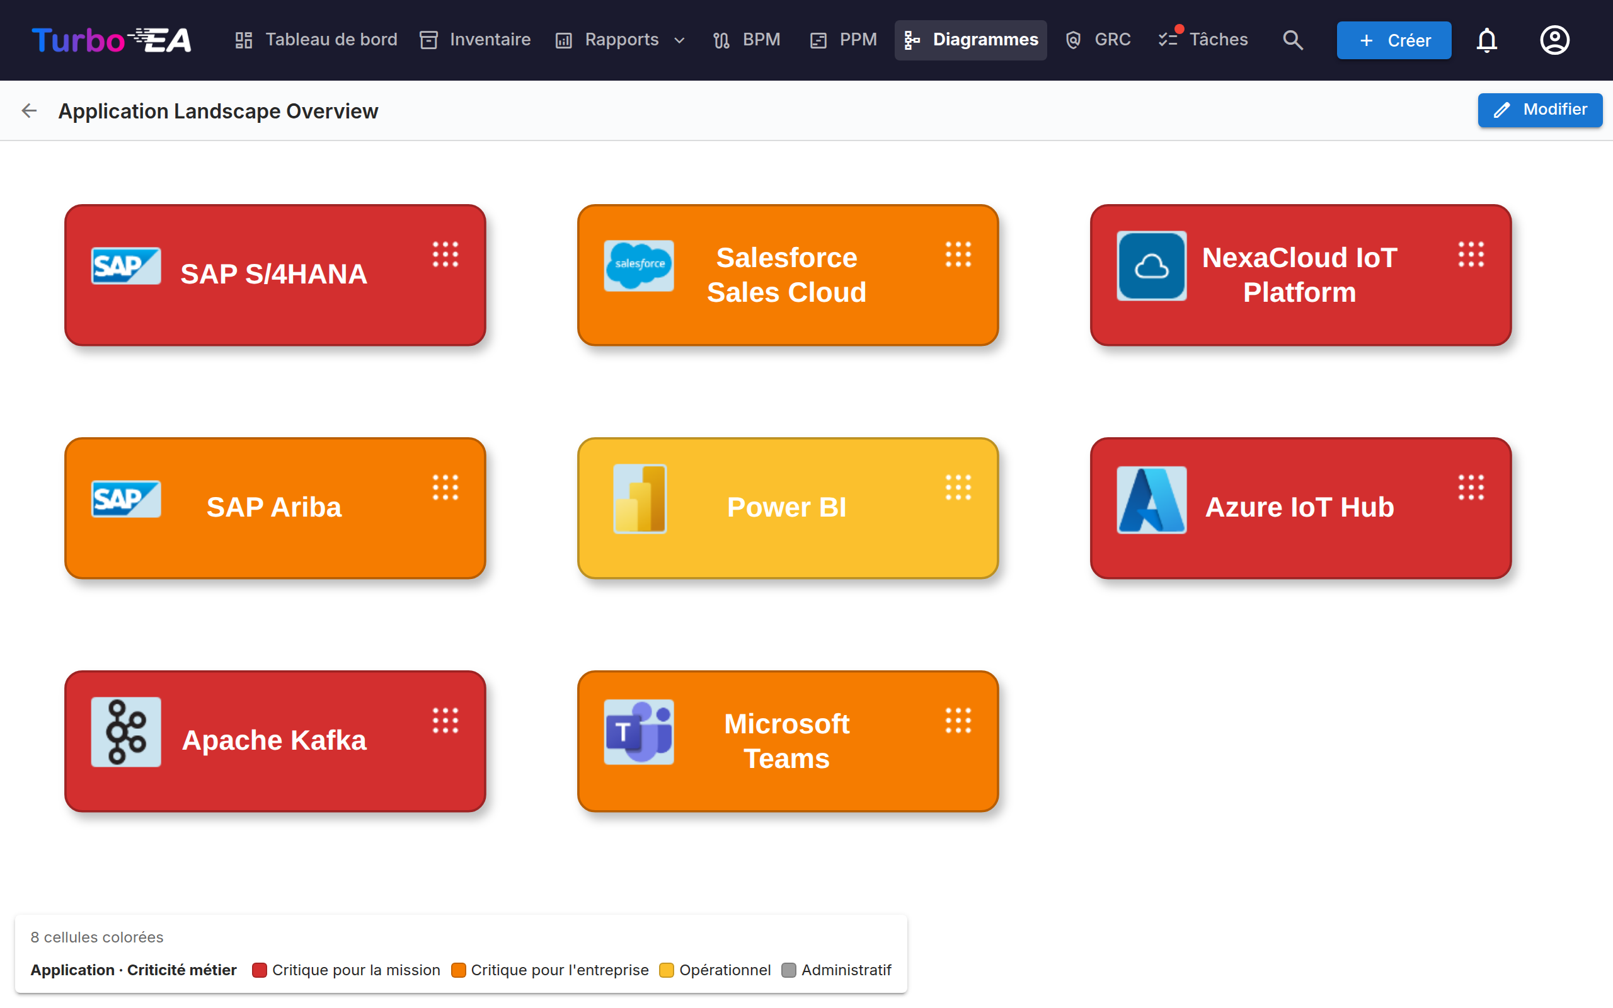The width and height of the screenshot is (1613, 1008).
Task: Open the Inventaire menu item
Action: tap(475, 40)
